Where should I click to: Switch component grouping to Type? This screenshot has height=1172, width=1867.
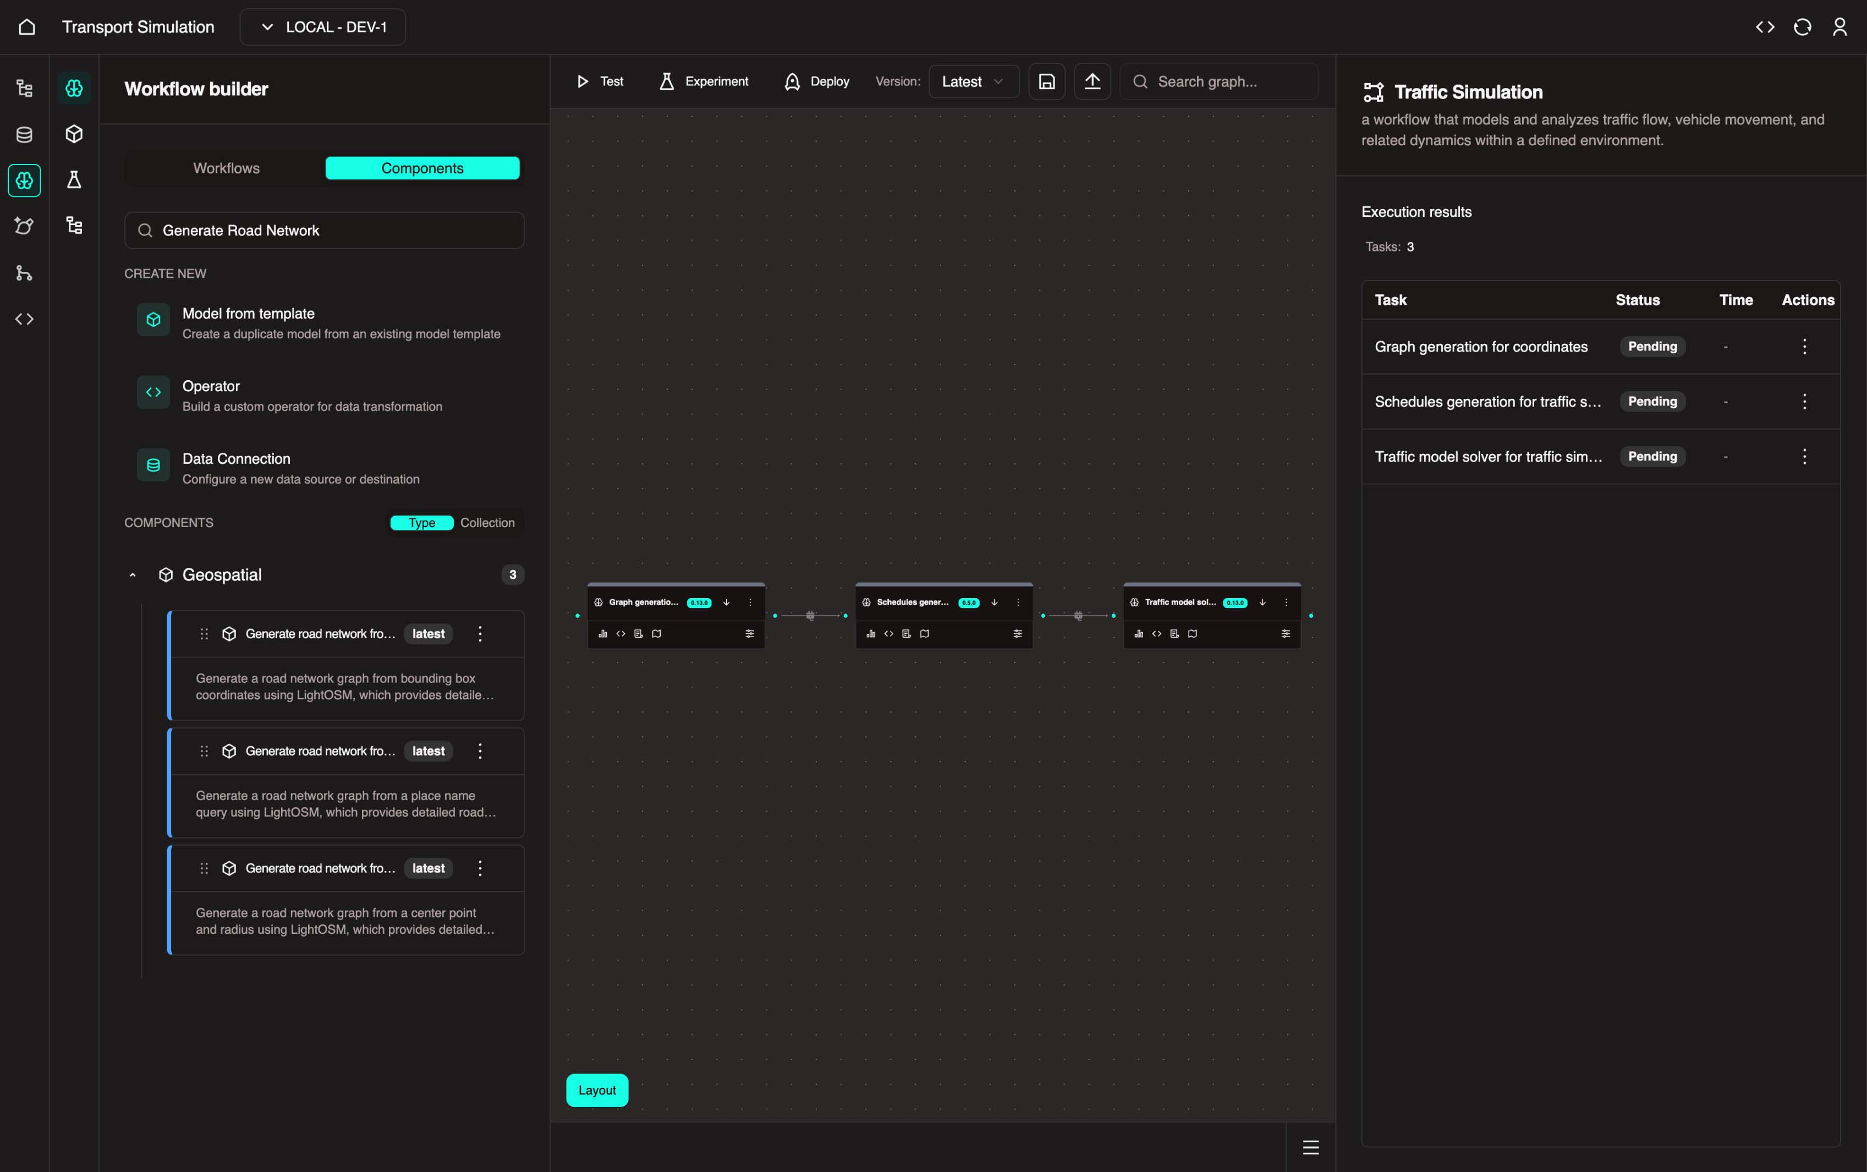[421, 522]
